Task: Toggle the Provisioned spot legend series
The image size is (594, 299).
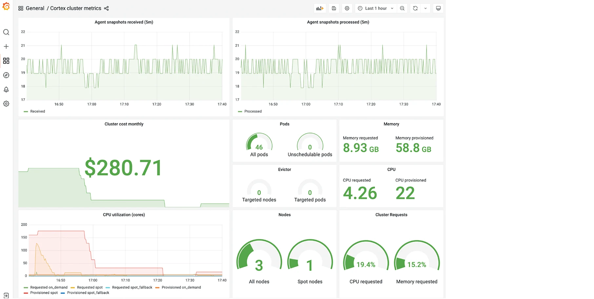Action: tap(44, 293)
